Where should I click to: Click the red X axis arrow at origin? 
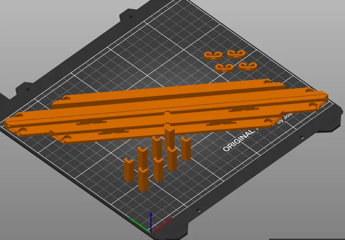pyautogui.click(x=161, y=225)
